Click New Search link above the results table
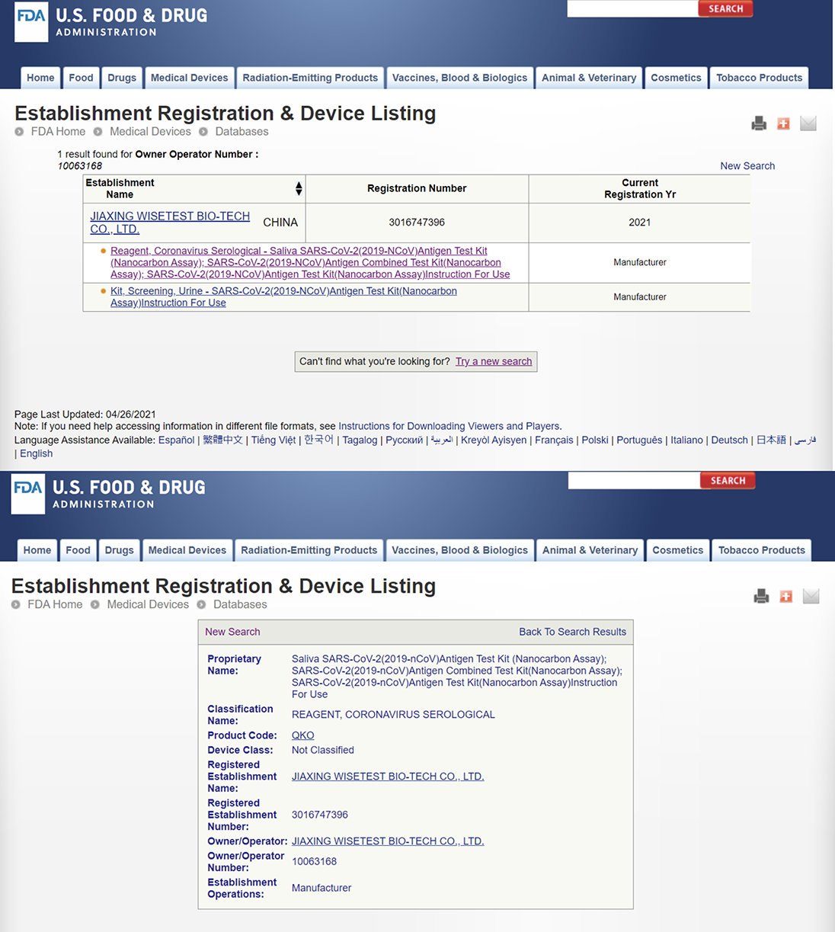Image resolution: width=835 pixels, height=932 pixels. tap(747, 166)
